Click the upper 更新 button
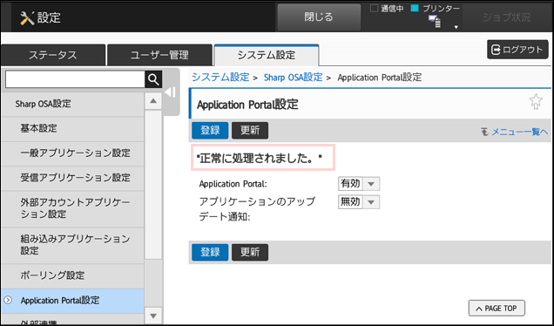The image size is (554, 326). pyautogui.click(x=250, y=131)
